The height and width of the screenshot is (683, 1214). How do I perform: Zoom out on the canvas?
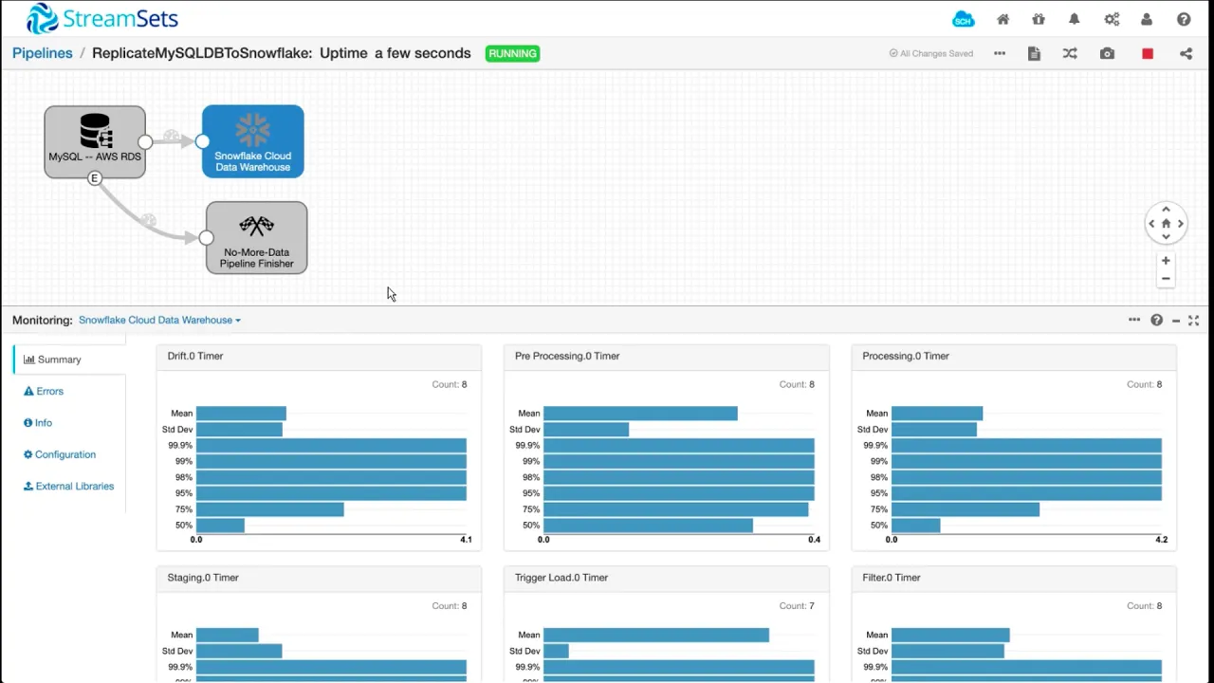click(1166, 279)
